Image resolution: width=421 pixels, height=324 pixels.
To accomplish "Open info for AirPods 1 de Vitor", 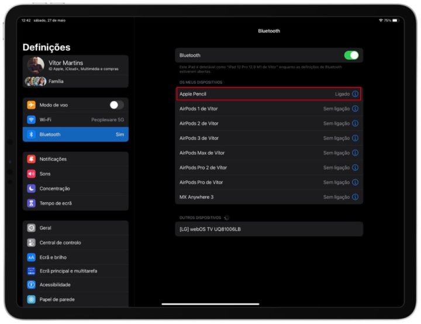I will pyautogui.click(x=356, y=109).
